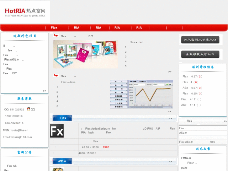The width and height of the screenshot is (228, 171).
Task: Click the black Fx Flex logo icon
Action: (57, 131)
